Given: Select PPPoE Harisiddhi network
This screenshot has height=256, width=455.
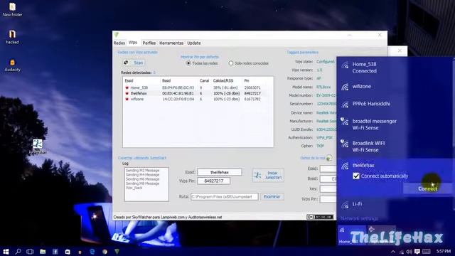Looking at the screenshot, I should point(395,104).
